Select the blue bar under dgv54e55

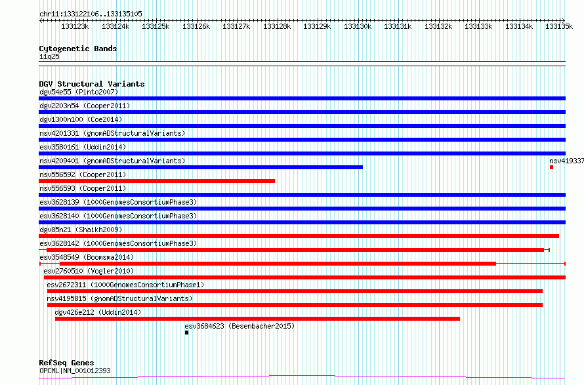302,98
